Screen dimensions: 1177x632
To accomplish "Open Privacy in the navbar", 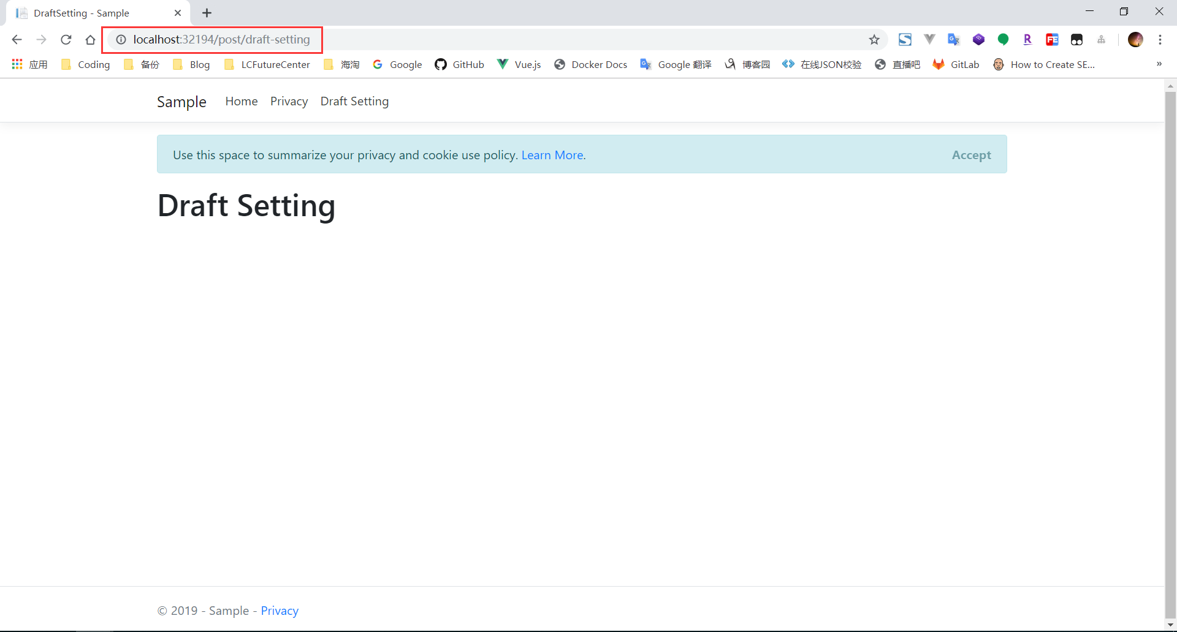I will 289,101.
